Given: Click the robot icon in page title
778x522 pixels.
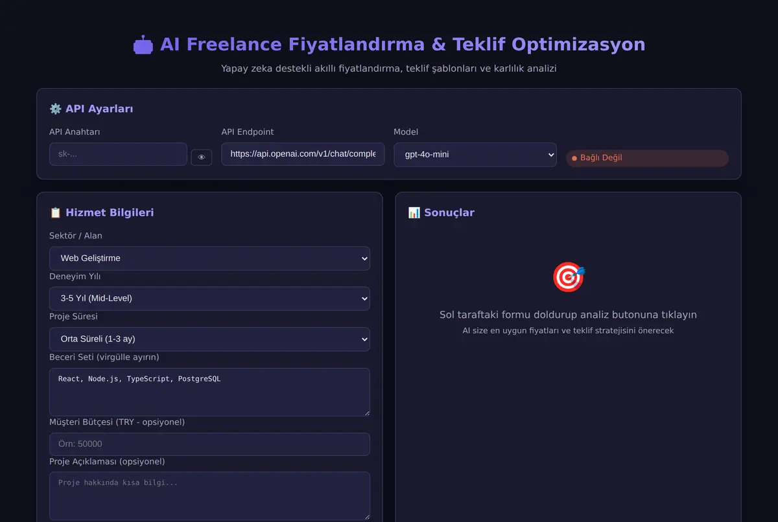Looking at the screenshot, I should [143, 45].
